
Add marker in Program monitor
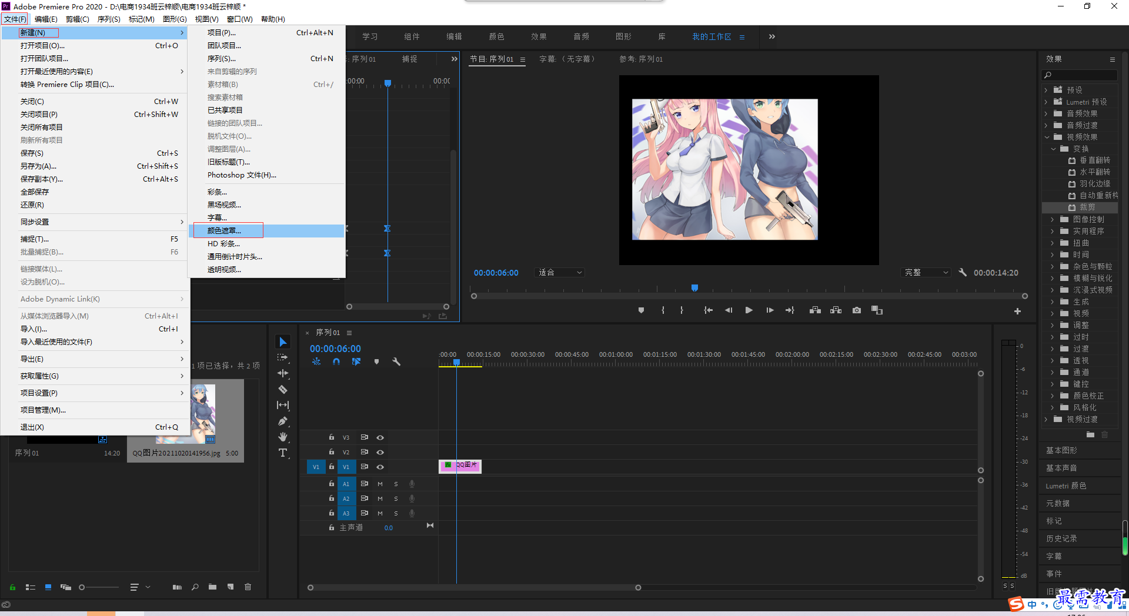641,310
